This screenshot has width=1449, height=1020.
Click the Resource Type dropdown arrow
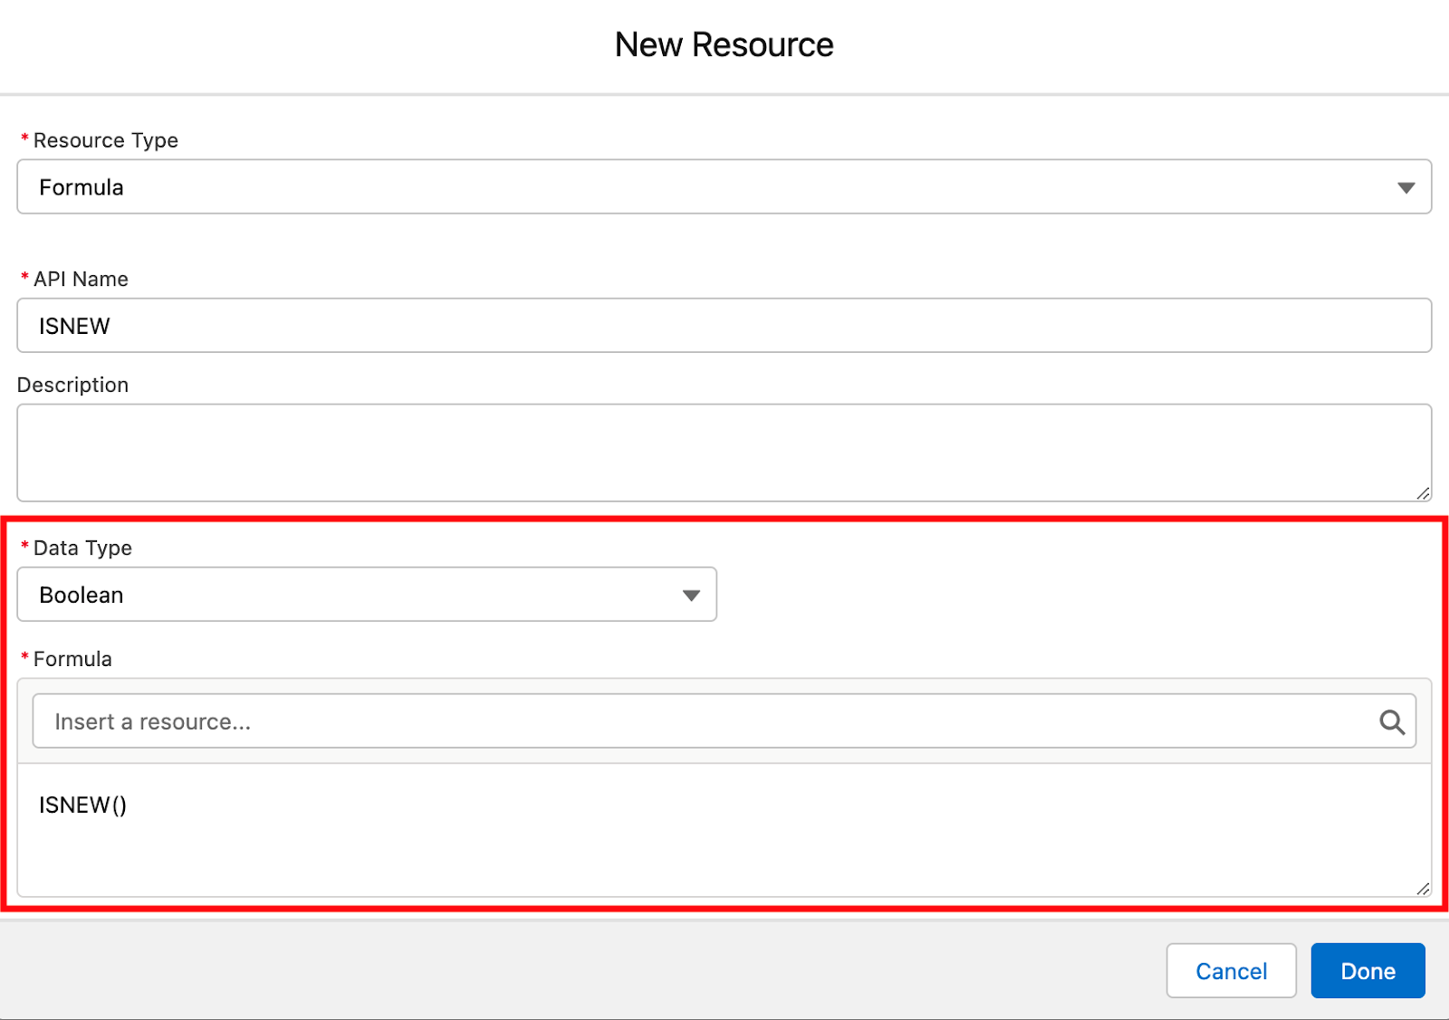coord(1406,187)
